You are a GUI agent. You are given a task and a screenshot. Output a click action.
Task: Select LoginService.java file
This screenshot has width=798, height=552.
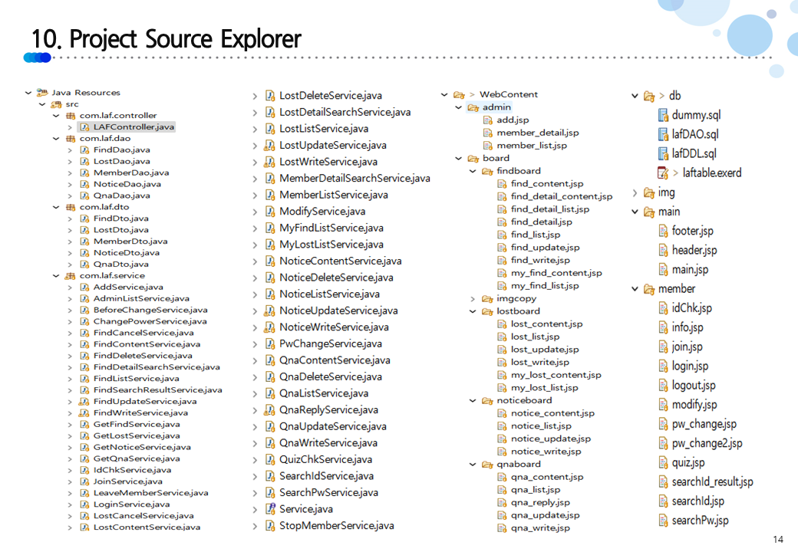tap(131, 504)
